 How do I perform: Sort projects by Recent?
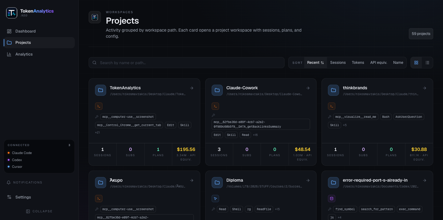point(316,63)
